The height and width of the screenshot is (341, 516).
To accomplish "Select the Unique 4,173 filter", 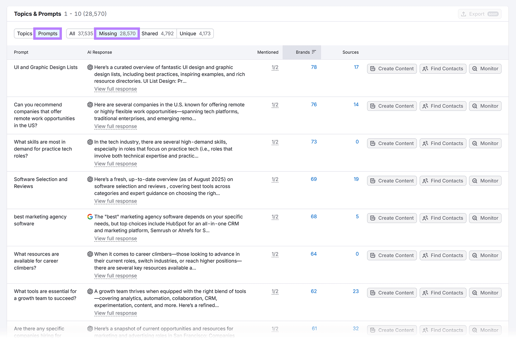I will click(x=195, y=33).
